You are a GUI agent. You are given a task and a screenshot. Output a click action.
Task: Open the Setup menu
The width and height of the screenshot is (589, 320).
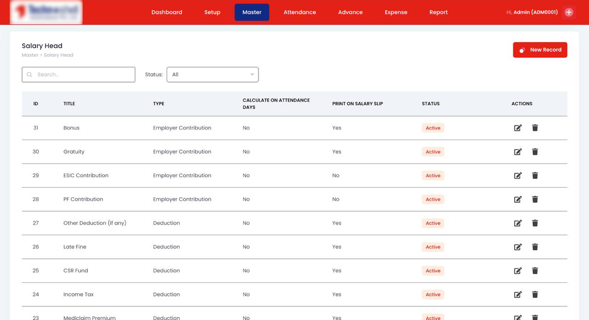(x=212, y=12)
